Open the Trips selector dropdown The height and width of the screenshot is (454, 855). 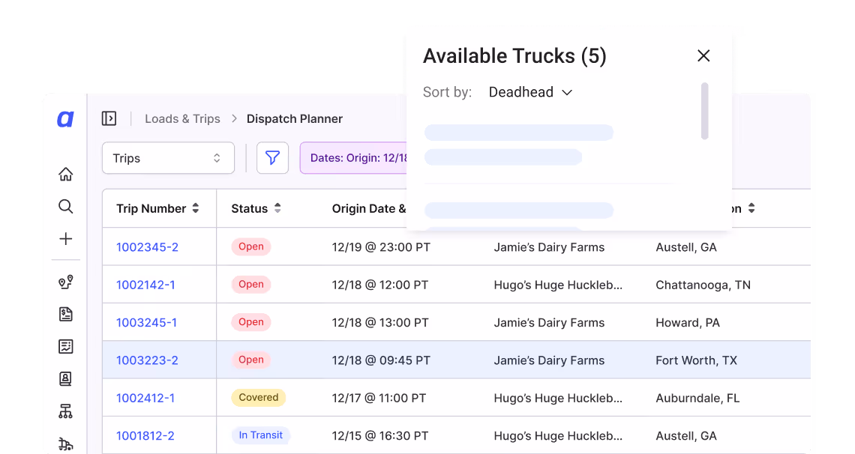coord(168,158)
